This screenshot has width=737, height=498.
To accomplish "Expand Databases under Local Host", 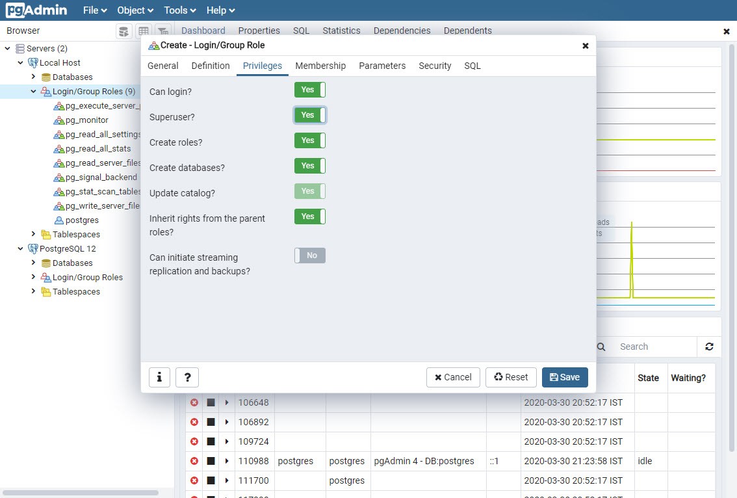I will point(33,77).
